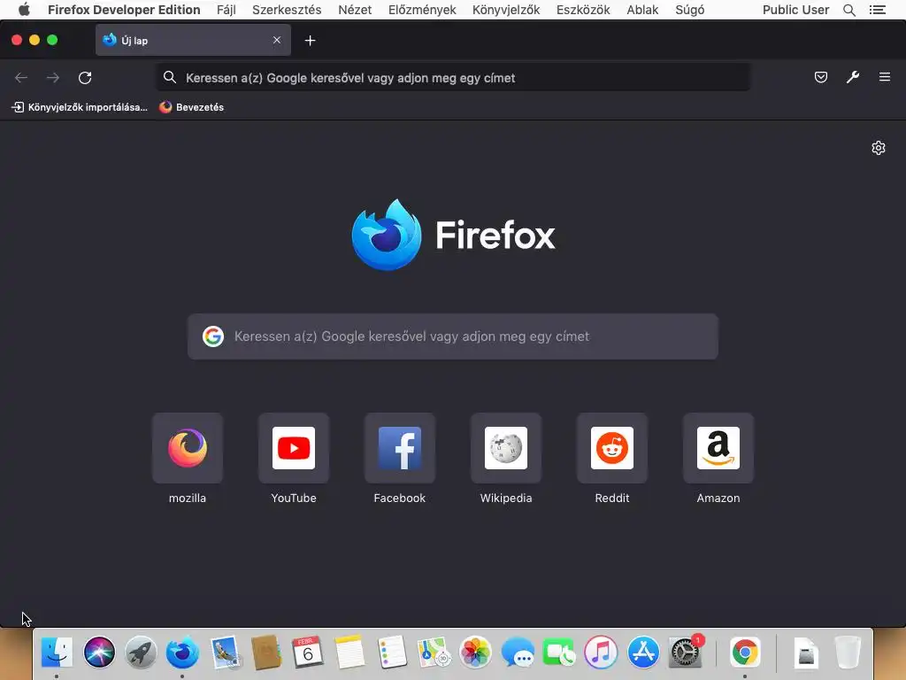Open the Előzmények menu

422,10
